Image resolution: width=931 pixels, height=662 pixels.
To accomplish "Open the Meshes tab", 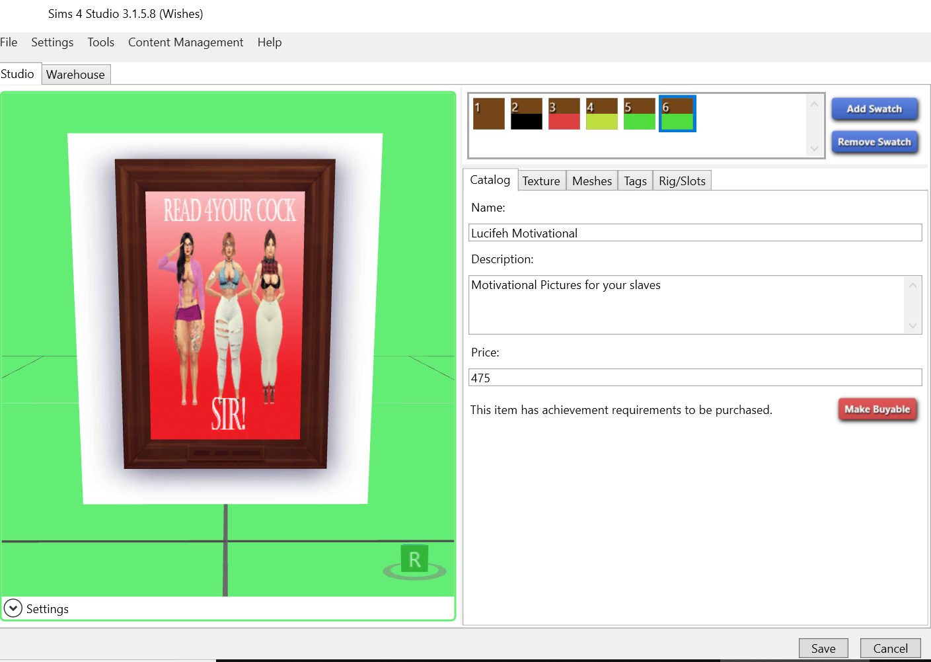I will [x=592, y=181].
